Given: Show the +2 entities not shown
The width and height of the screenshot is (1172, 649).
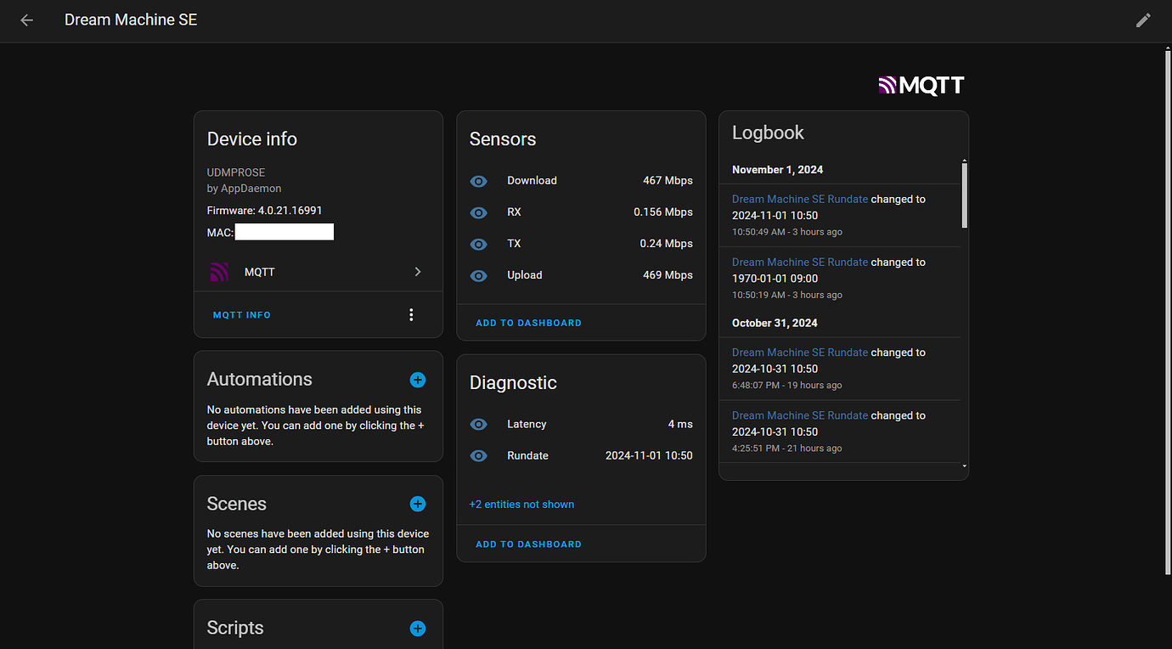Looking at the screenshot, I should 521,504.
